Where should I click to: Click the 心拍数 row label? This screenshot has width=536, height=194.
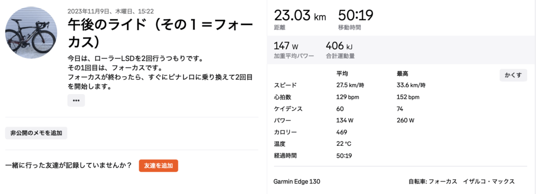pyautogui.click(x=283, y=97)
